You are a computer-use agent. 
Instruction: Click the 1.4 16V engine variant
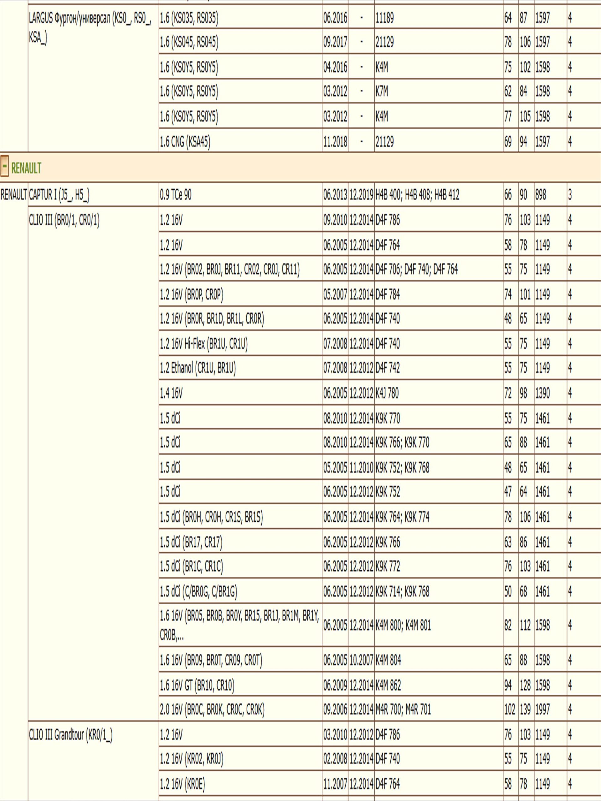pyautogui.click(x=171, y=393)
